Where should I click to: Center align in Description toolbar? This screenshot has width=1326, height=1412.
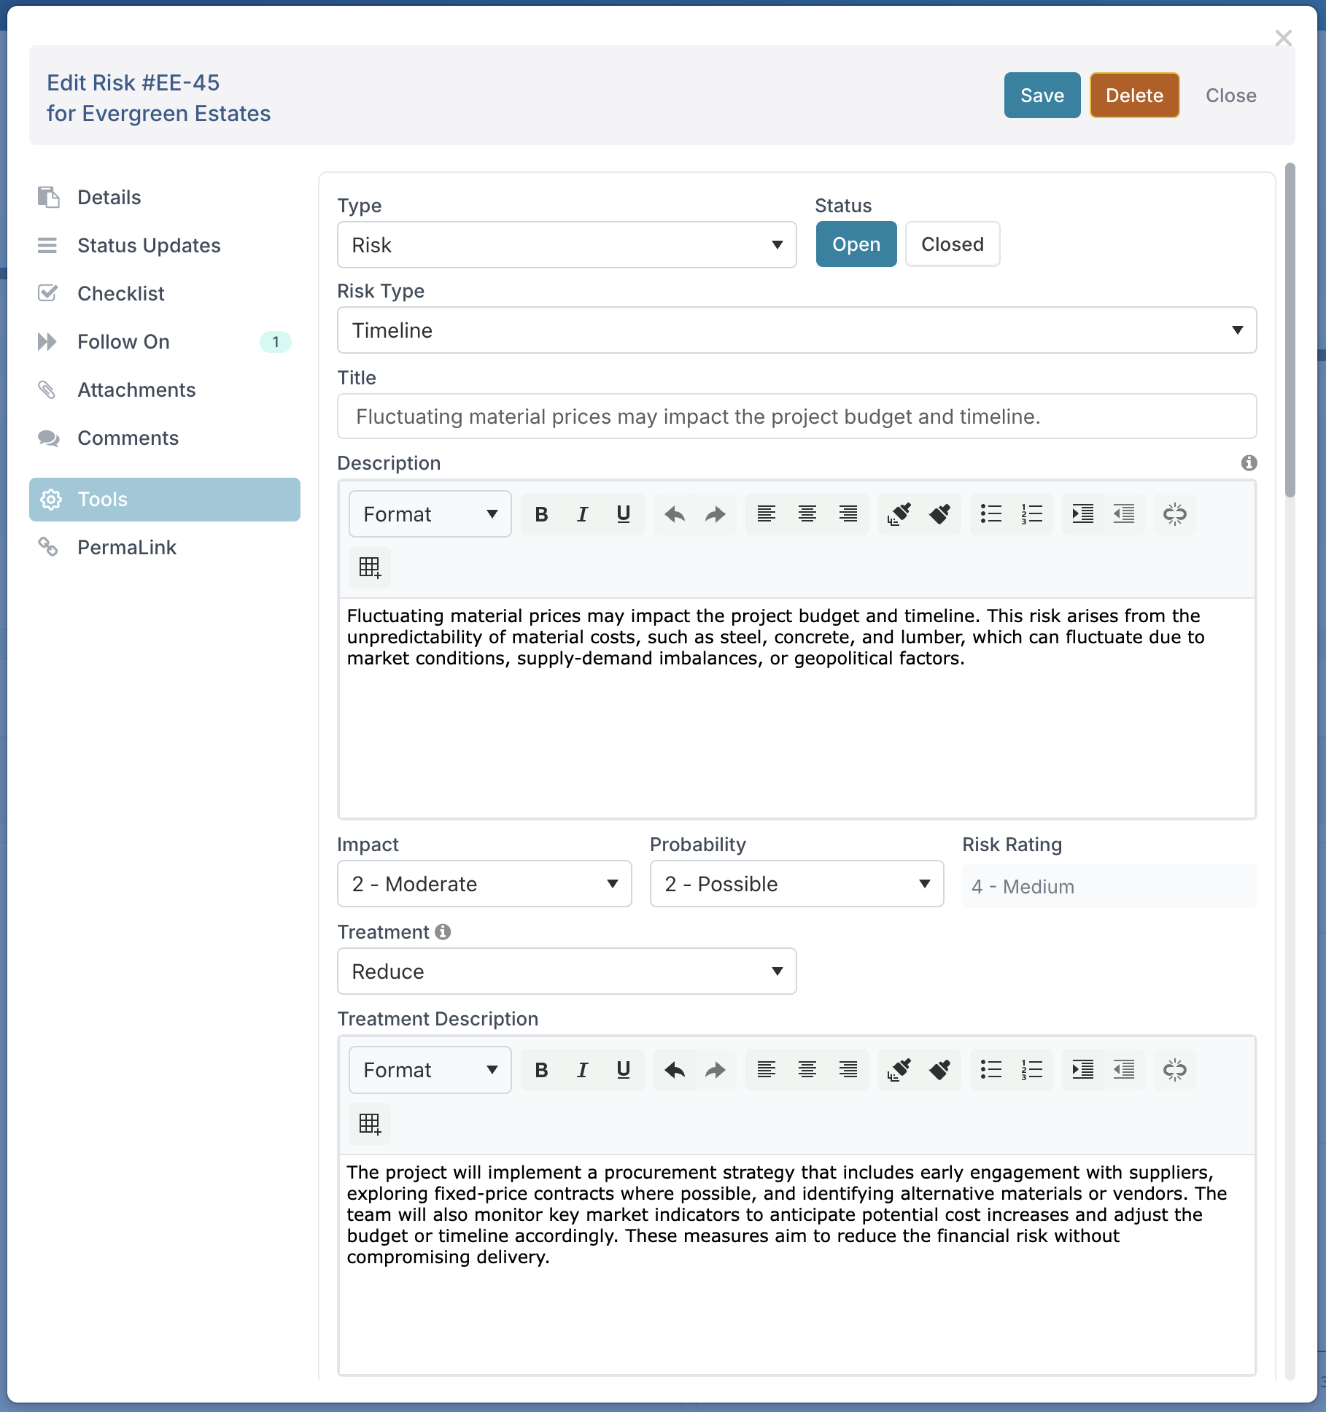coord(807,514)
